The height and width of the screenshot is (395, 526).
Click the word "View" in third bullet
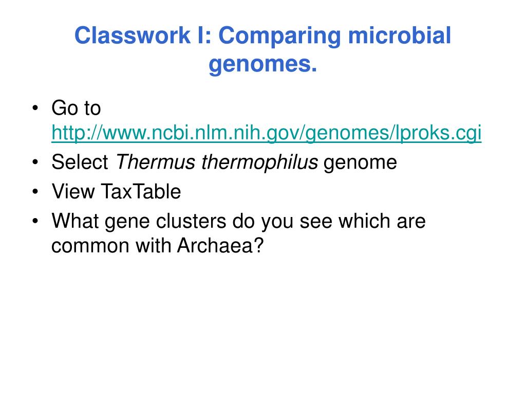click(x=73, y=191)
